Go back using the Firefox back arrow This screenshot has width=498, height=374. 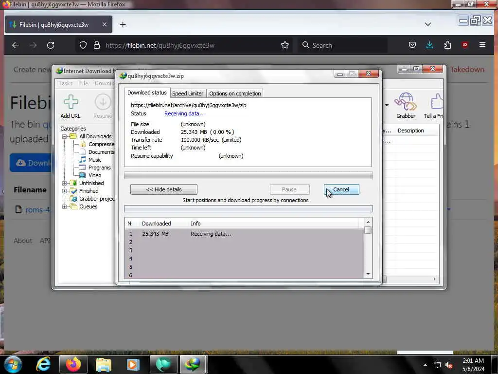tap(16, 45)
